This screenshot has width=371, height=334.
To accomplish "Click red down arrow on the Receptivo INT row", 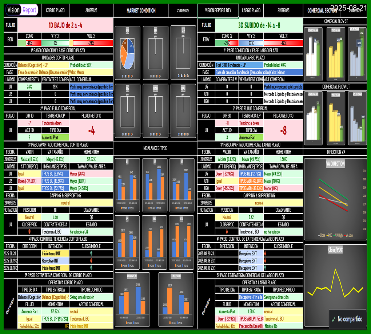I will 91,261.
